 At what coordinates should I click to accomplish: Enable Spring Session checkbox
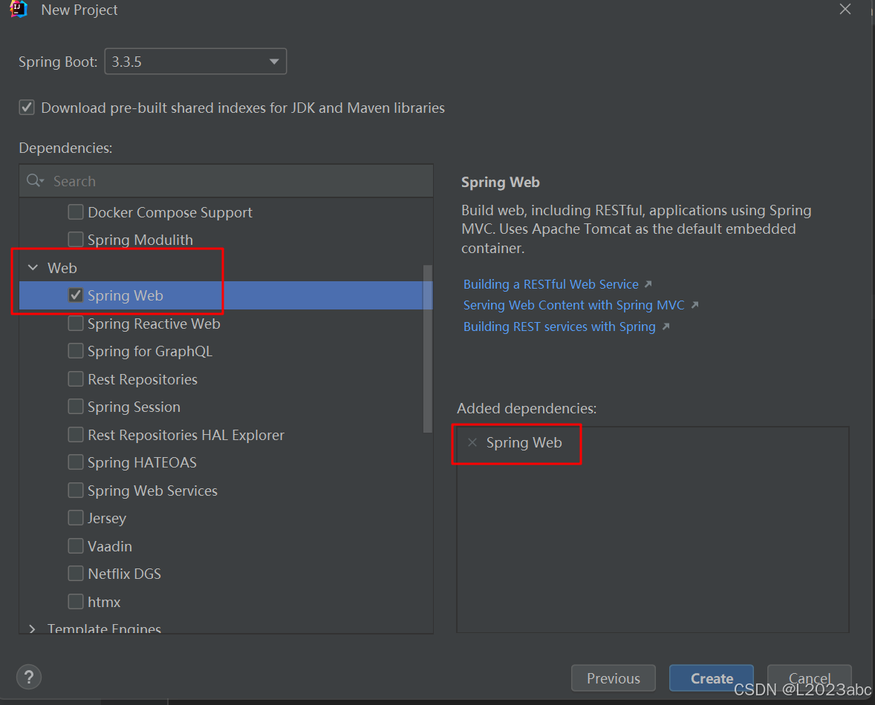click(75, 407)
